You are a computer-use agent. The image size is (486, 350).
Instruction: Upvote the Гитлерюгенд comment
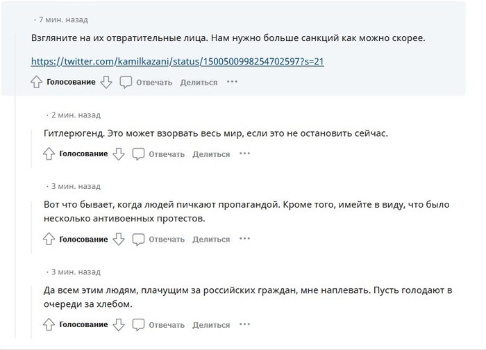[49, 154]
